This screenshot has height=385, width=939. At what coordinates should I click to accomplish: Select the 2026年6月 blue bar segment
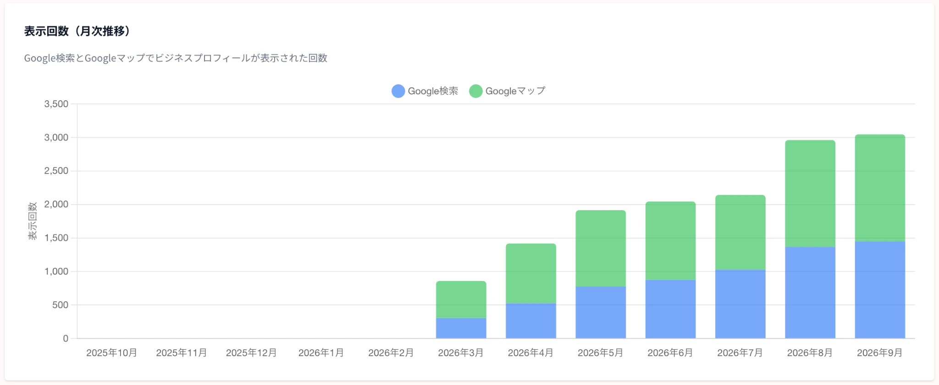[670, 309]
